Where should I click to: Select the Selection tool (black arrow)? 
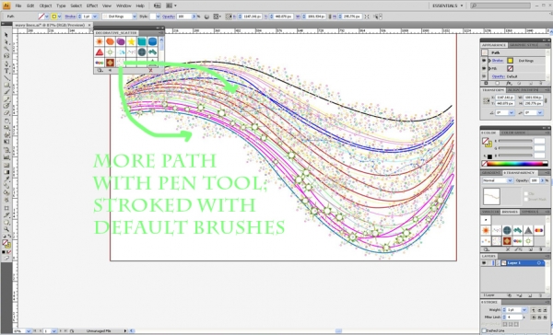click(6, 35)
